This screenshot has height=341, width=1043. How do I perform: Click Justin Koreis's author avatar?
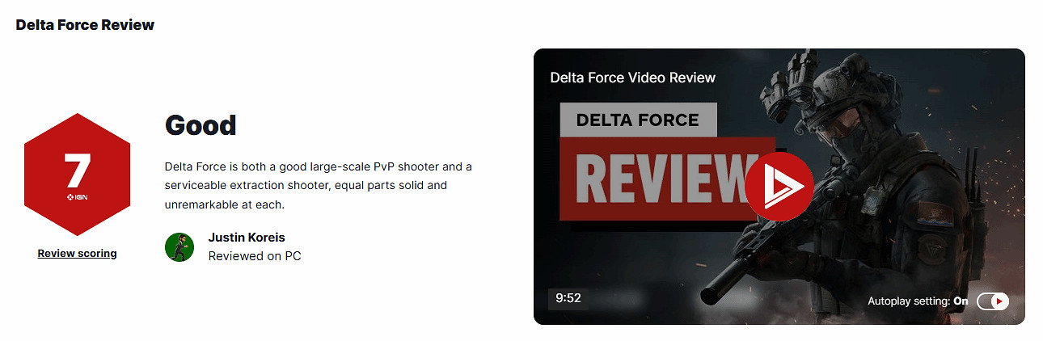pyautogui.click(x=179, y=247)
